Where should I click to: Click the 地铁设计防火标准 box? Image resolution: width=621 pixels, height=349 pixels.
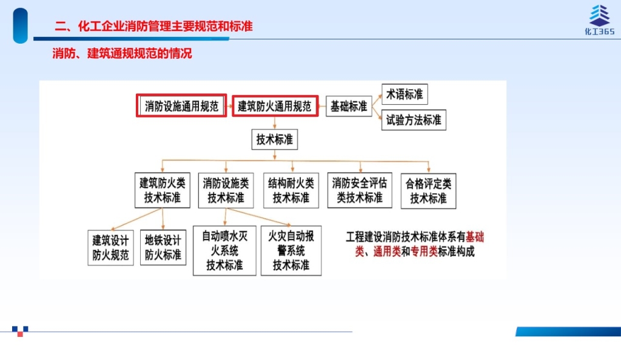click(x=163, y=247)
